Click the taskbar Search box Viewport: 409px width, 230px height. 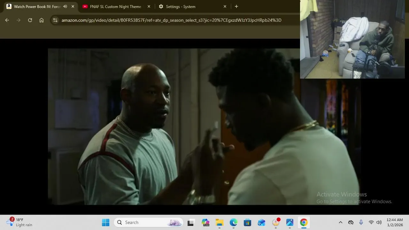tap(149, 222)
